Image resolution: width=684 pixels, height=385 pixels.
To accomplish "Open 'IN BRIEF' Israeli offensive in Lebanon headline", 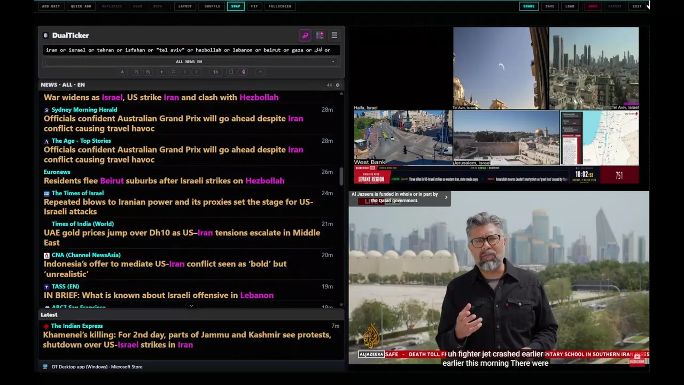I will point(159,295).
